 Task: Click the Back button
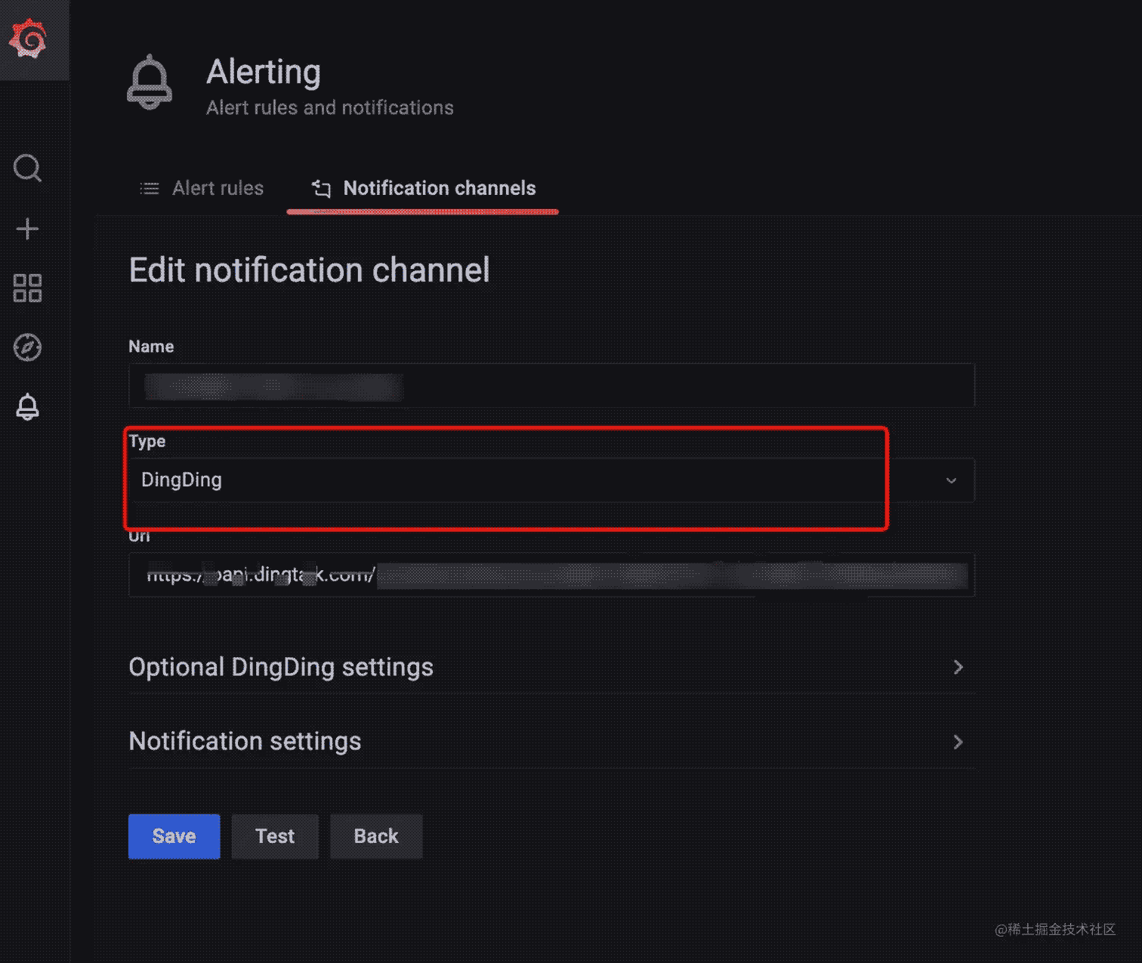pyautogui.click(x=376, y=836)
